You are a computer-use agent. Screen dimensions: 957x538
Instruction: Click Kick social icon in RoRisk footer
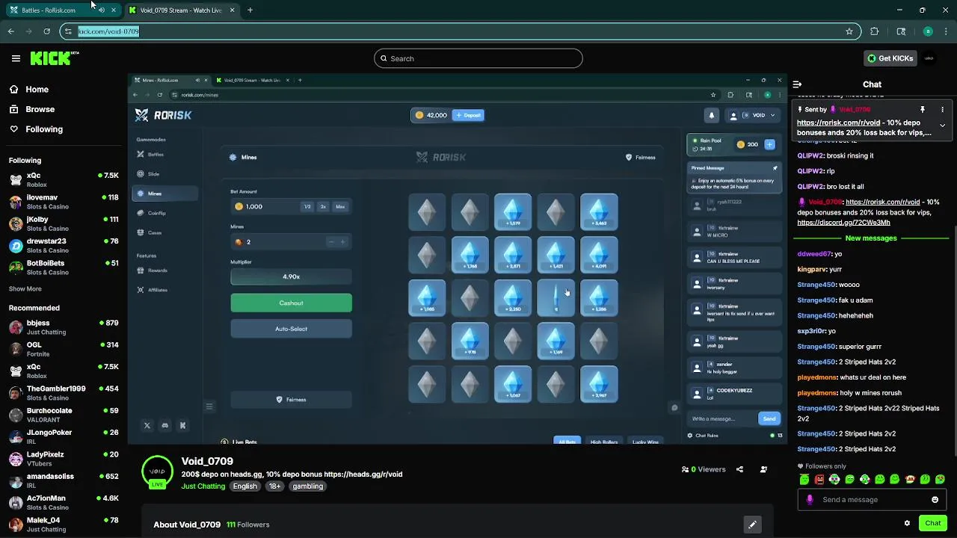pos(182,425)
